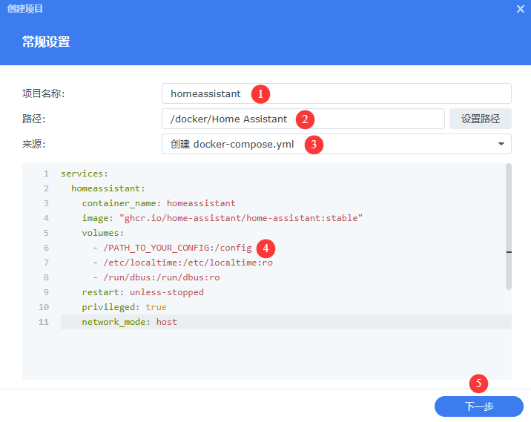The height and width of the screenshot is (422, 531).
Task: Click red badge 5 above the 下一步 button
Action: click(x=479, y=383)
